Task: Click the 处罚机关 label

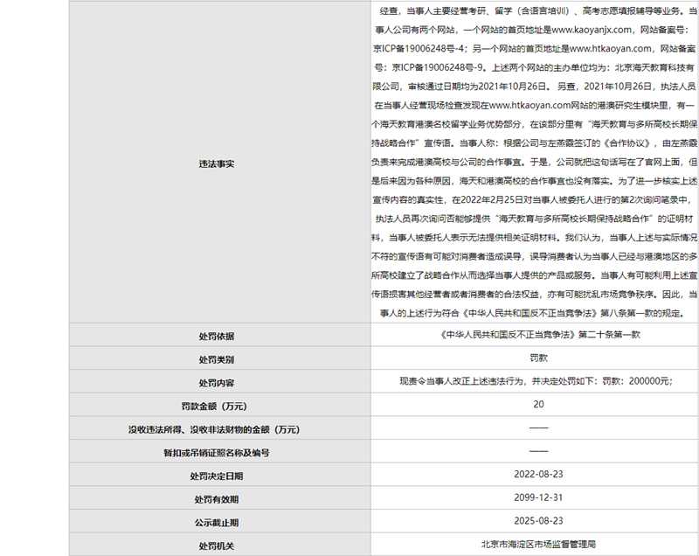Action: (216, 546)
